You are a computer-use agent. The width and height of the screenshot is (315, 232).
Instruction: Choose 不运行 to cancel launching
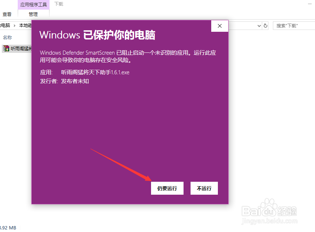coord(204,188)
